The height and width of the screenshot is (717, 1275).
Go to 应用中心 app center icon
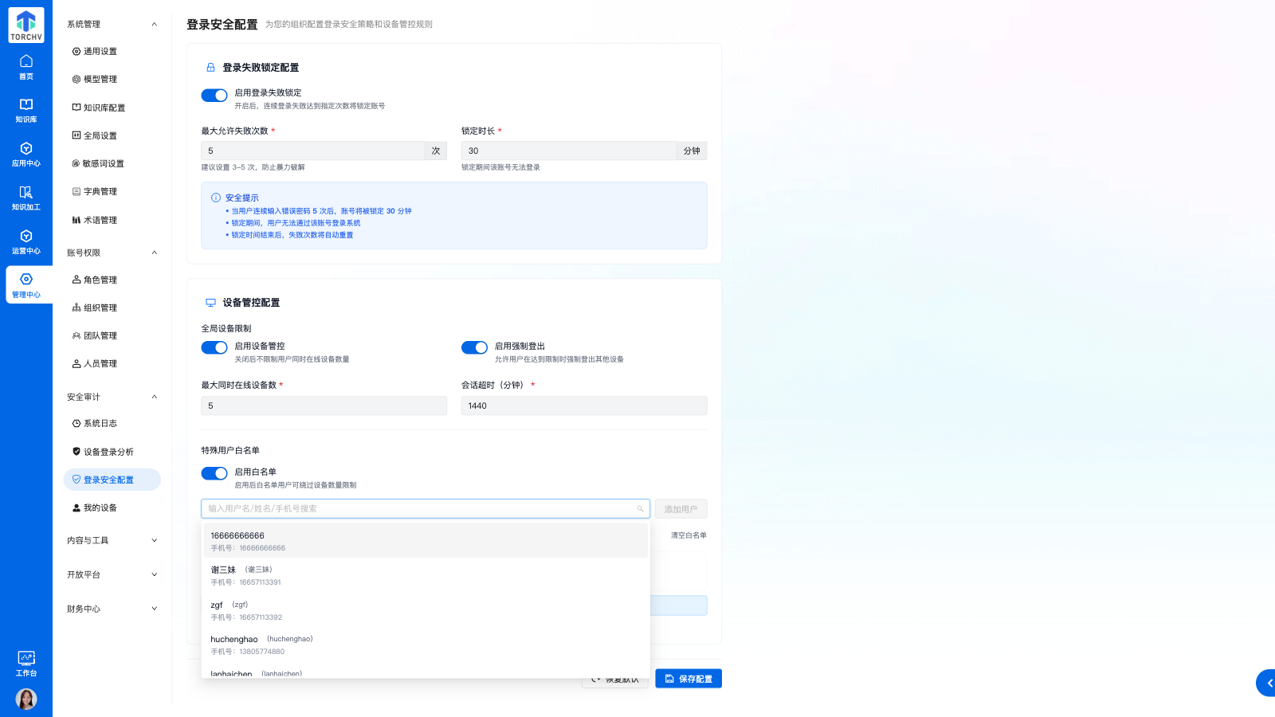(25, 154)
